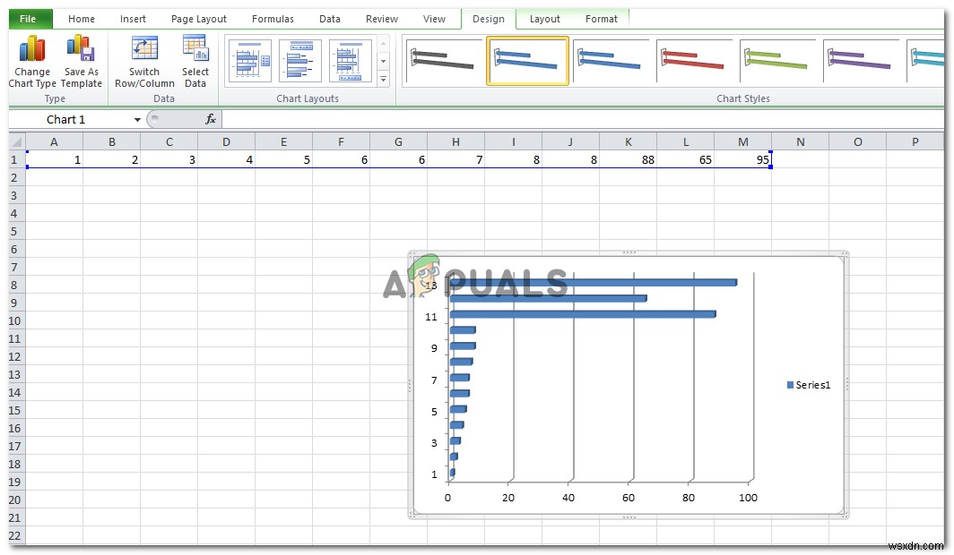Select the longest bar in the chart
Viewport: 954px width, 555px height.
[594, 282]
